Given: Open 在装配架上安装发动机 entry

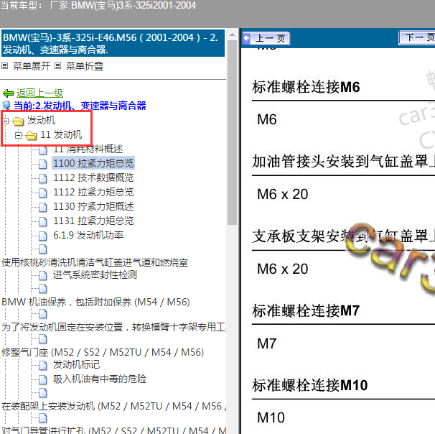Looking at the screenshot, I should coord(113,406).
